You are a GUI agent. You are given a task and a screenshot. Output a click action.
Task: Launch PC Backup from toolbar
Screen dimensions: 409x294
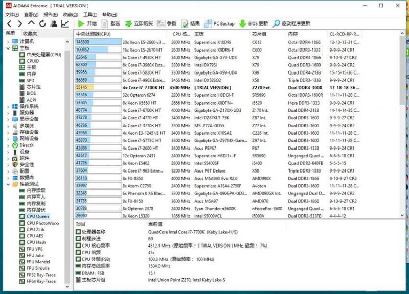click(x=219, y=23)
